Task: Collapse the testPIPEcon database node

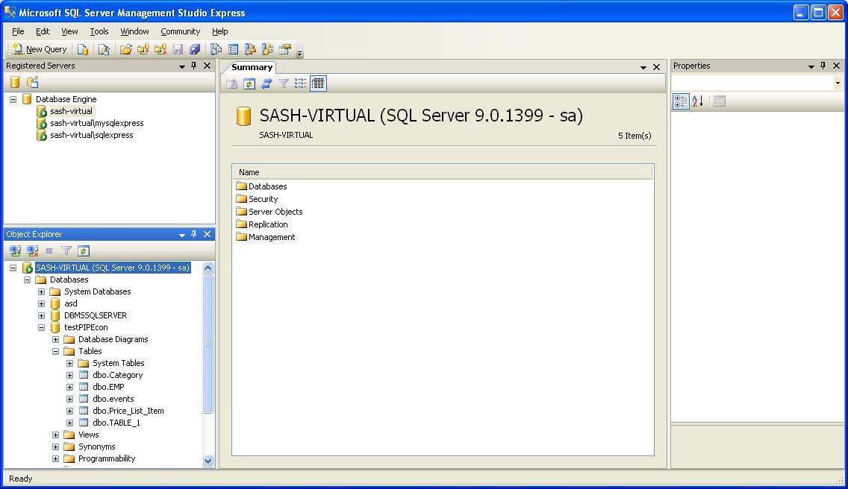Action: [41, 327]
